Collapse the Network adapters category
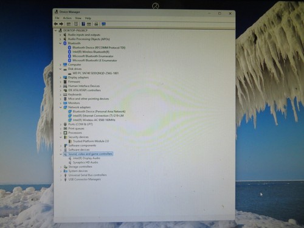This screenshot has width=304, height=228. coord(60,107)
